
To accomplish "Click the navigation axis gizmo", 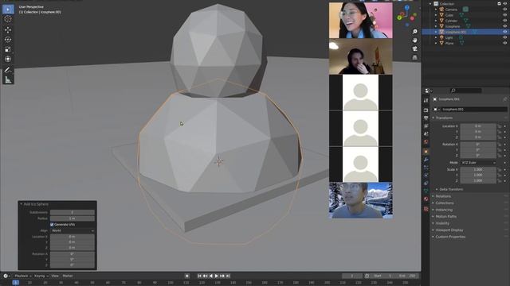I will click(x=406, y=15).
